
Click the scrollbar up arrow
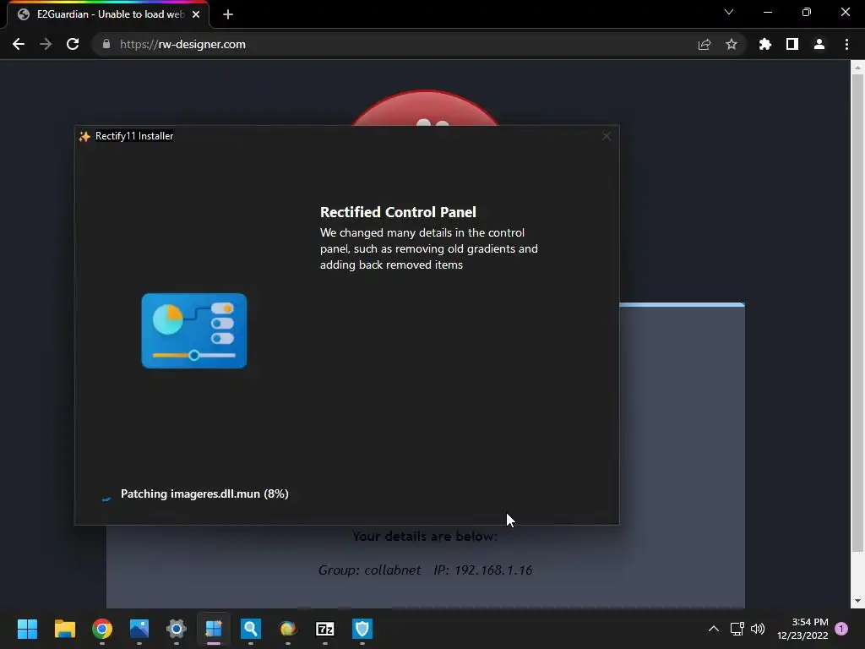click(x=857, y=68)
